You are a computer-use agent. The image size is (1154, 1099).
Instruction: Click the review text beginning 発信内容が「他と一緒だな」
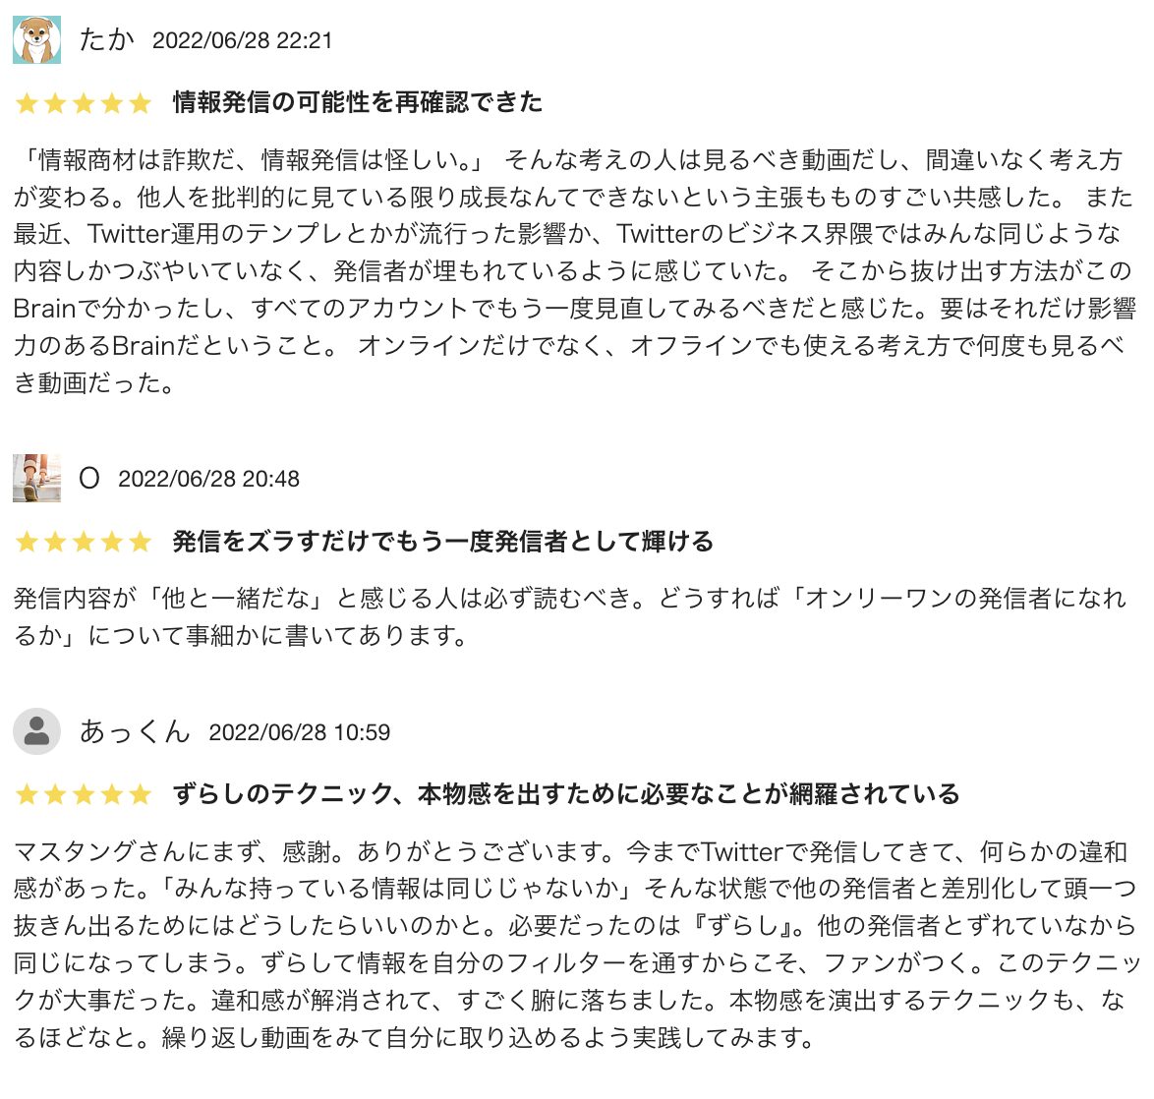(x=570, y=616)
